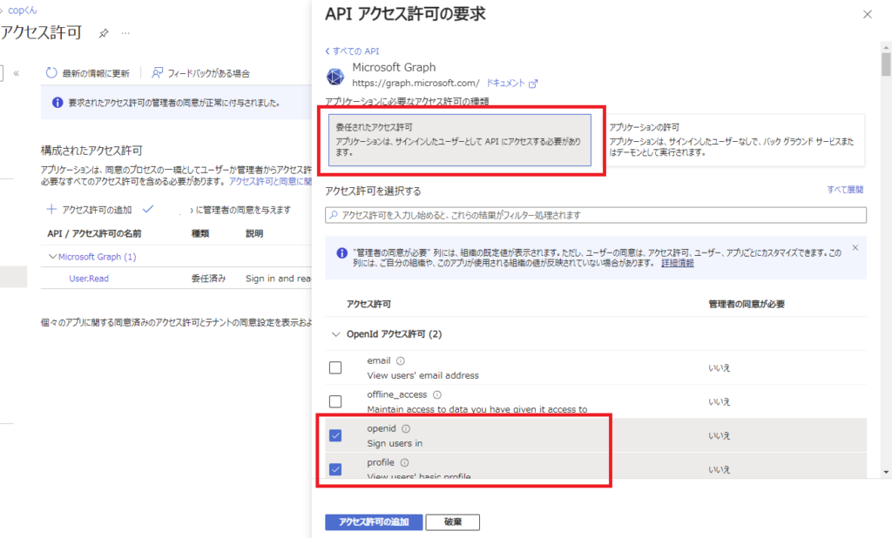Check the offline_access permission checkbox
The height and width of the screenshot is (538, 892).
click(335, 401)
